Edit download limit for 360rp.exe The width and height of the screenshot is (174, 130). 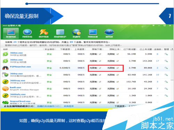[100, 75]
